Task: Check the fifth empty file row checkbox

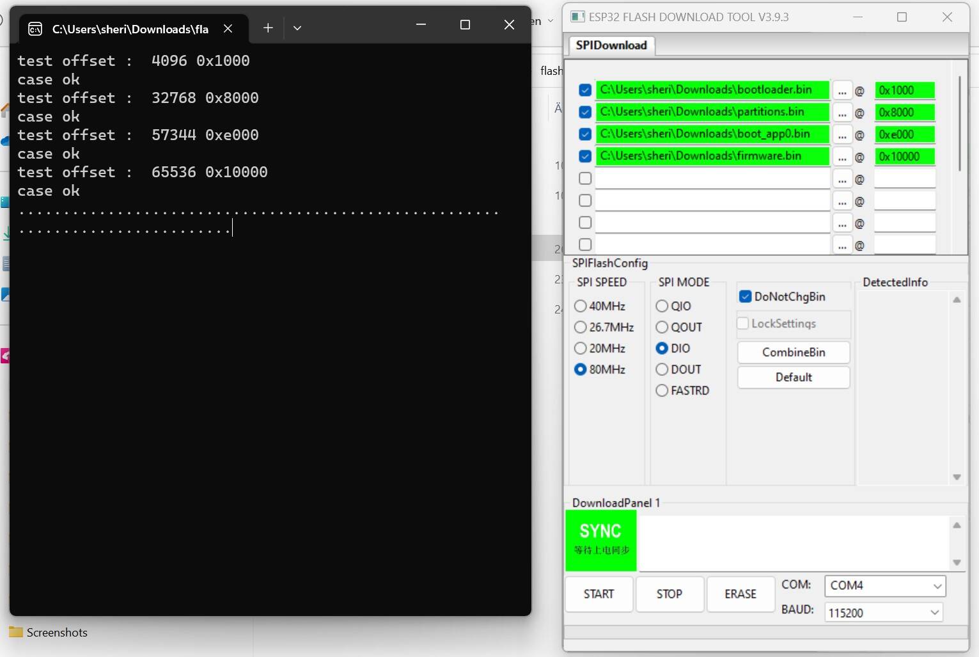Action: click(x=584, y=178)
